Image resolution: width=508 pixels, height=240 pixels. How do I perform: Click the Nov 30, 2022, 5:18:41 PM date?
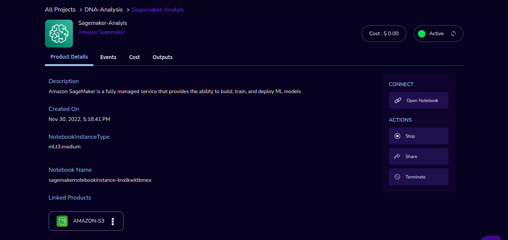coord(79,119)
